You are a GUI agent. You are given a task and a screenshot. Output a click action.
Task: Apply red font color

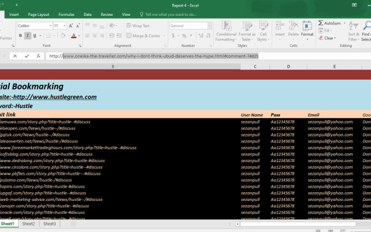74,35
